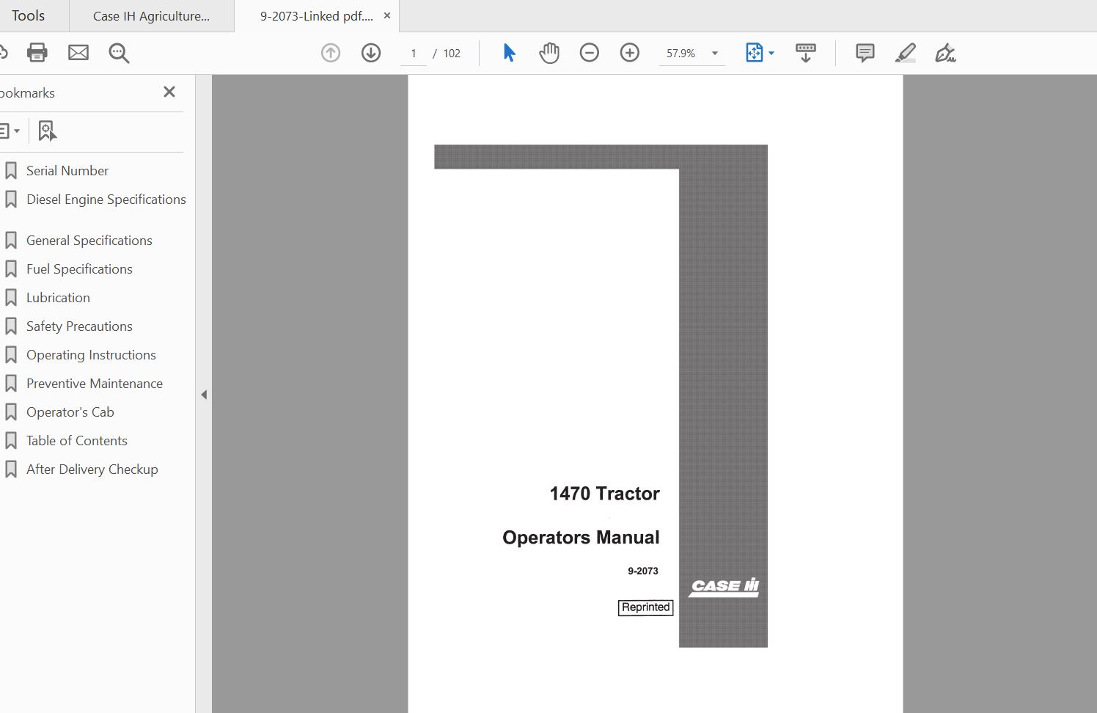Select the highlight pen tool

(x=906, y=53)
